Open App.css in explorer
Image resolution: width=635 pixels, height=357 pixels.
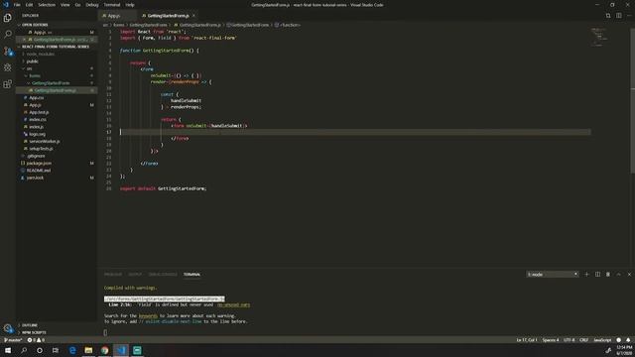click(57, 97)
